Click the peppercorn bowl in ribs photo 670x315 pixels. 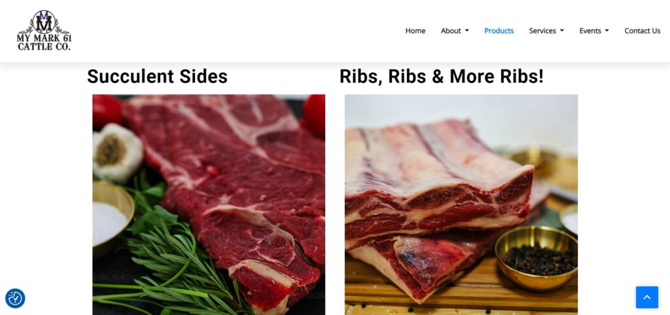point(537,257)
